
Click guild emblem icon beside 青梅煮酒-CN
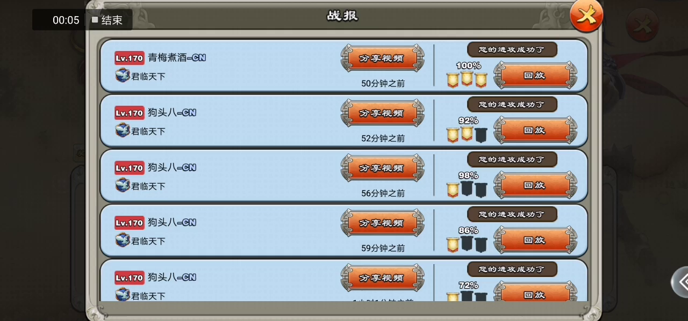pos(123,75)
